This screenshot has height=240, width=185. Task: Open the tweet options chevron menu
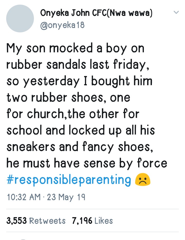pyautogui.click(x=176, y=12)
